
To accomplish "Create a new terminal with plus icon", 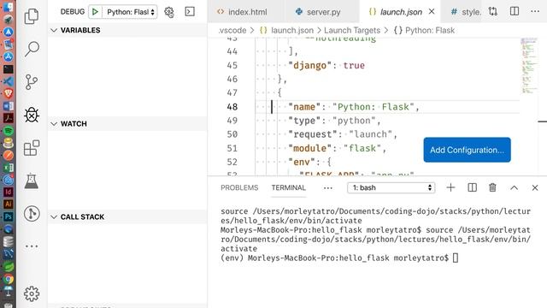I will [450, 187].
